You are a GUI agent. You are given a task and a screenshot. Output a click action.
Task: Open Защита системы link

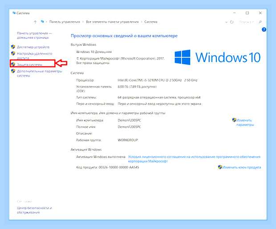[29, 65]
